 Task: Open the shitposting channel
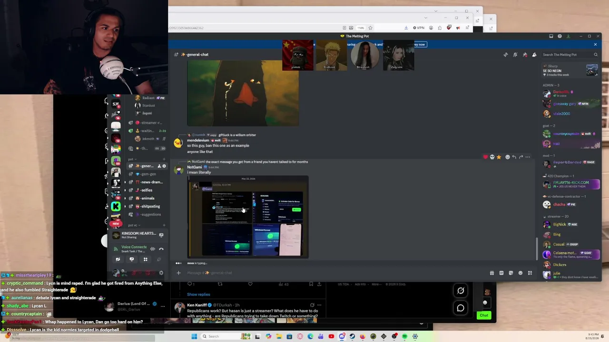pos(145,207)
